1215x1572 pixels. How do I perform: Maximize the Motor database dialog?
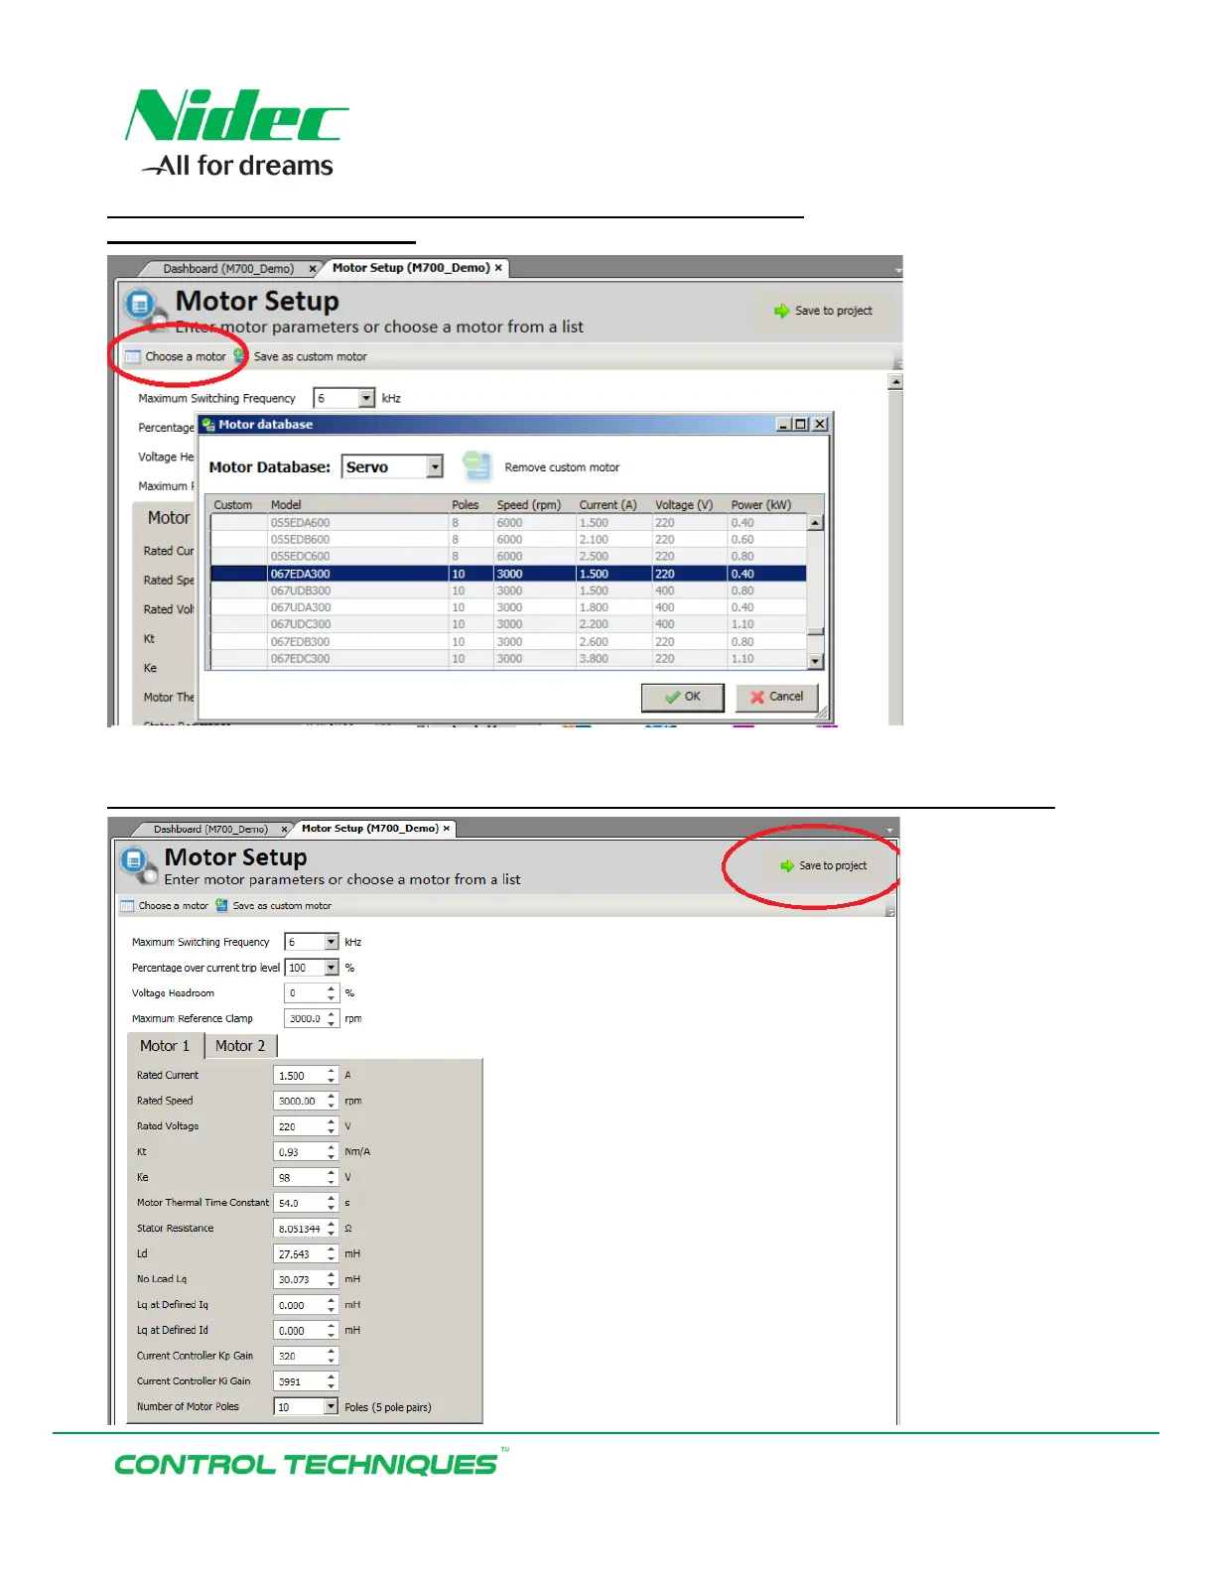pos(801,424)
